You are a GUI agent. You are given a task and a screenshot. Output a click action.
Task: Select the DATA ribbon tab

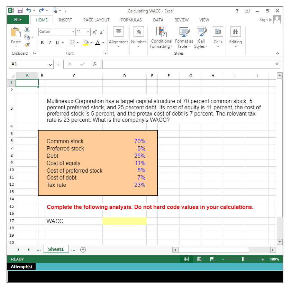point(158,20)
